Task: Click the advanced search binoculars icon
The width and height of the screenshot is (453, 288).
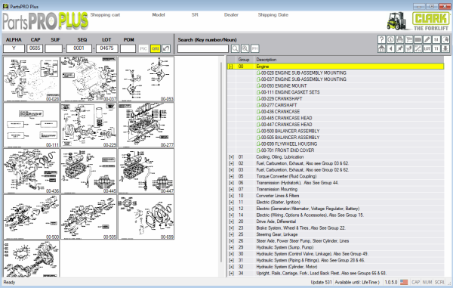Action: point(245,48)
